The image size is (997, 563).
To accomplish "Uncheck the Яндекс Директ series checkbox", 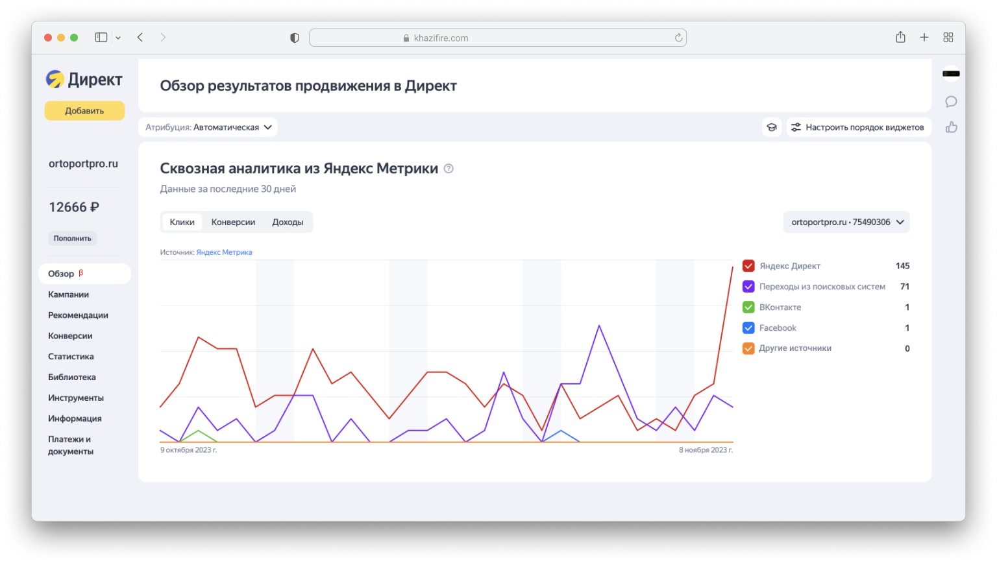I will pyautogui.click(x=748, y=266).
